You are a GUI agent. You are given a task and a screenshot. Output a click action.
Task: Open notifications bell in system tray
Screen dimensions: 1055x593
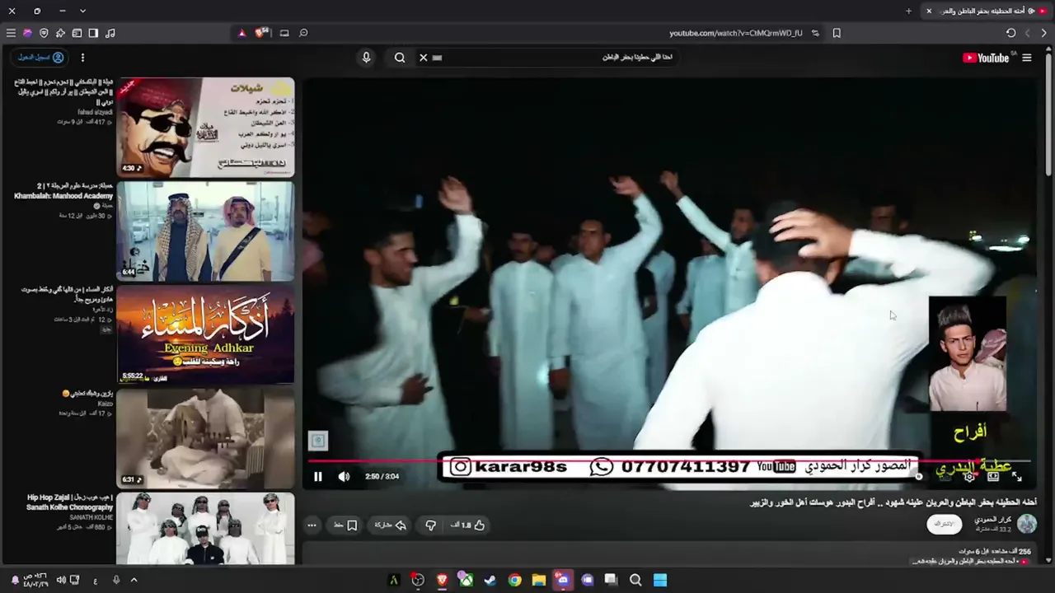[15, 580]
